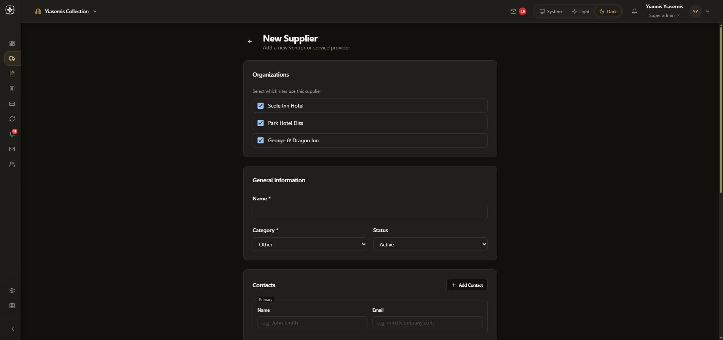
Task: Click the YY user avatar
Action: (695, 11)
